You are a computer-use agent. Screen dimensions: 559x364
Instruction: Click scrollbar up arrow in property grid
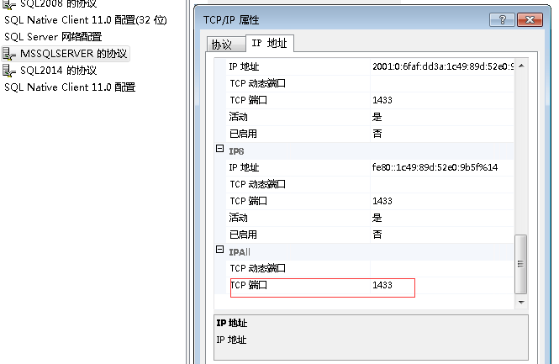[x=521, y=66]
